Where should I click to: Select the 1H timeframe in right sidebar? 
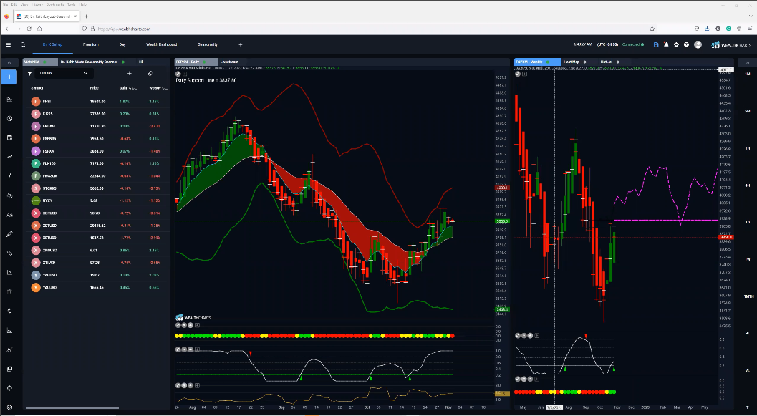pos(748,148)
